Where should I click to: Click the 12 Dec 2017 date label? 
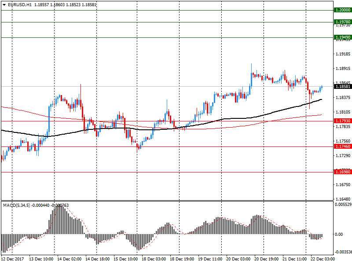[12, 259]
